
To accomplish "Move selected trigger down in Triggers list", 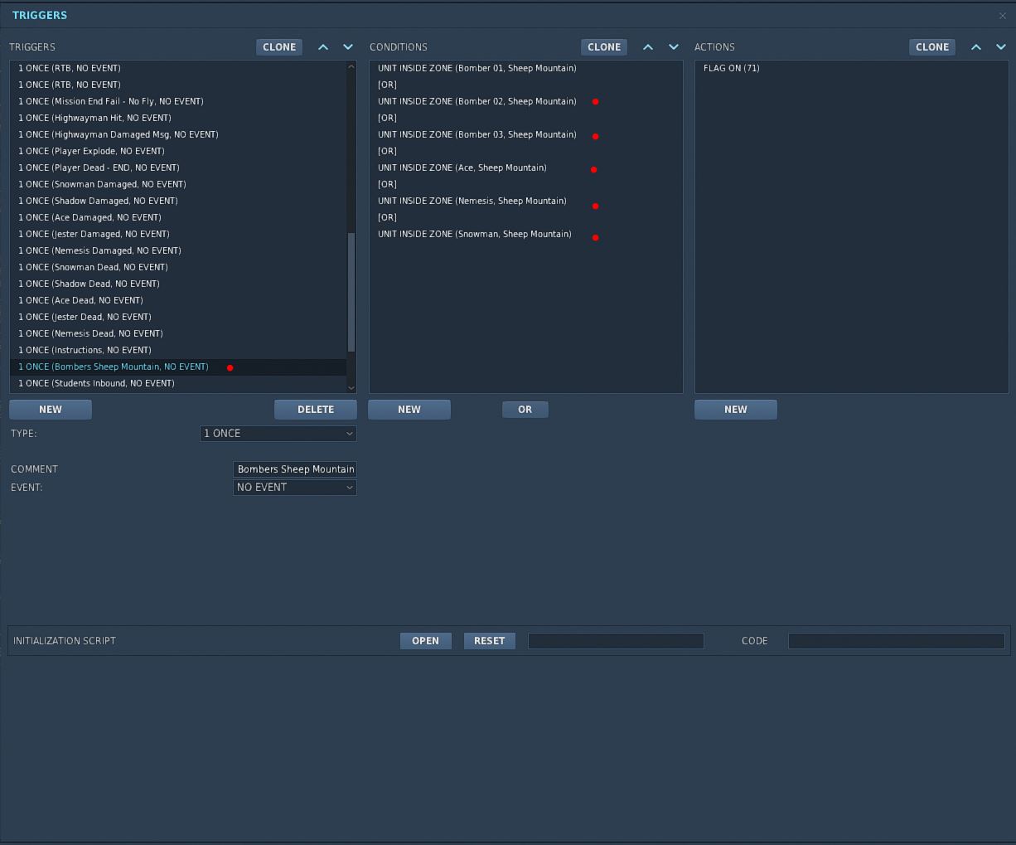I will pos(348,47).
